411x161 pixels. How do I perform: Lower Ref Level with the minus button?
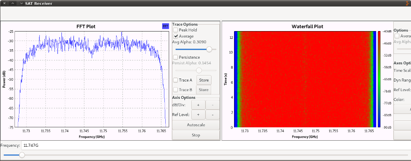[x=212, y=115]
